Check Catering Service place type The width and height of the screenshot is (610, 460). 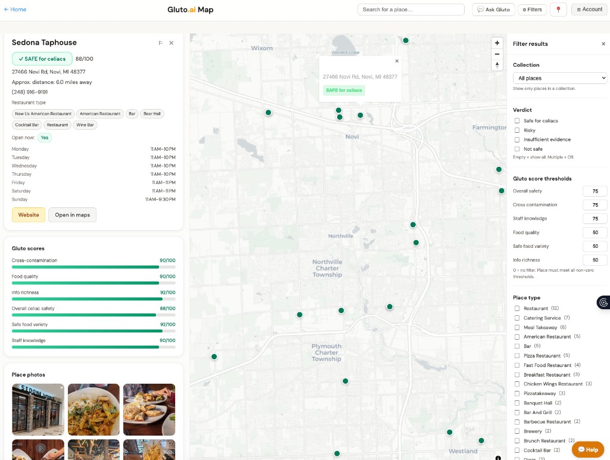(517, 318)
